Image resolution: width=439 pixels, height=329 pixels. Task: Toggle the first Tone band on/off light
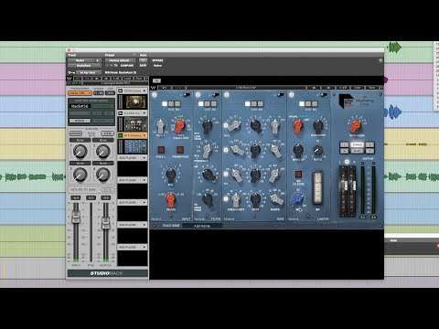click(226, 125)
